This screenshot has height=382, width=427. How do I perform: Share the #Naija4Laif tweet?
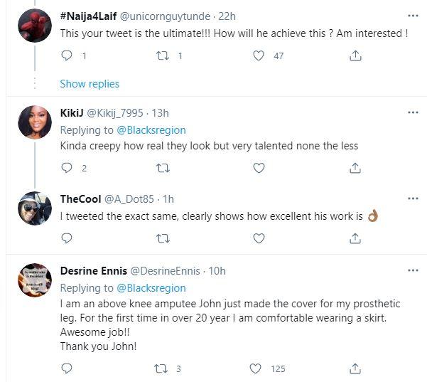click(x=355, y=55)
